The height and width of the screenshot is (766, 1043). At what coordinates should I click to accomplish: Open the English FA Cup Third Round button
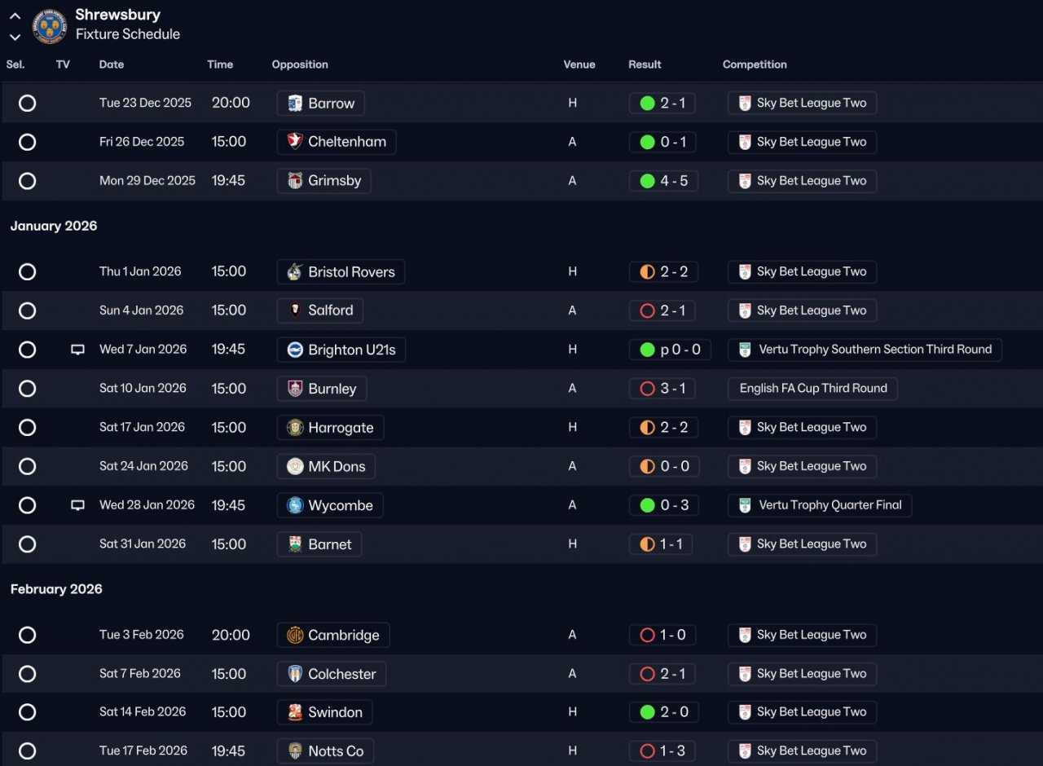coord(812,389)
